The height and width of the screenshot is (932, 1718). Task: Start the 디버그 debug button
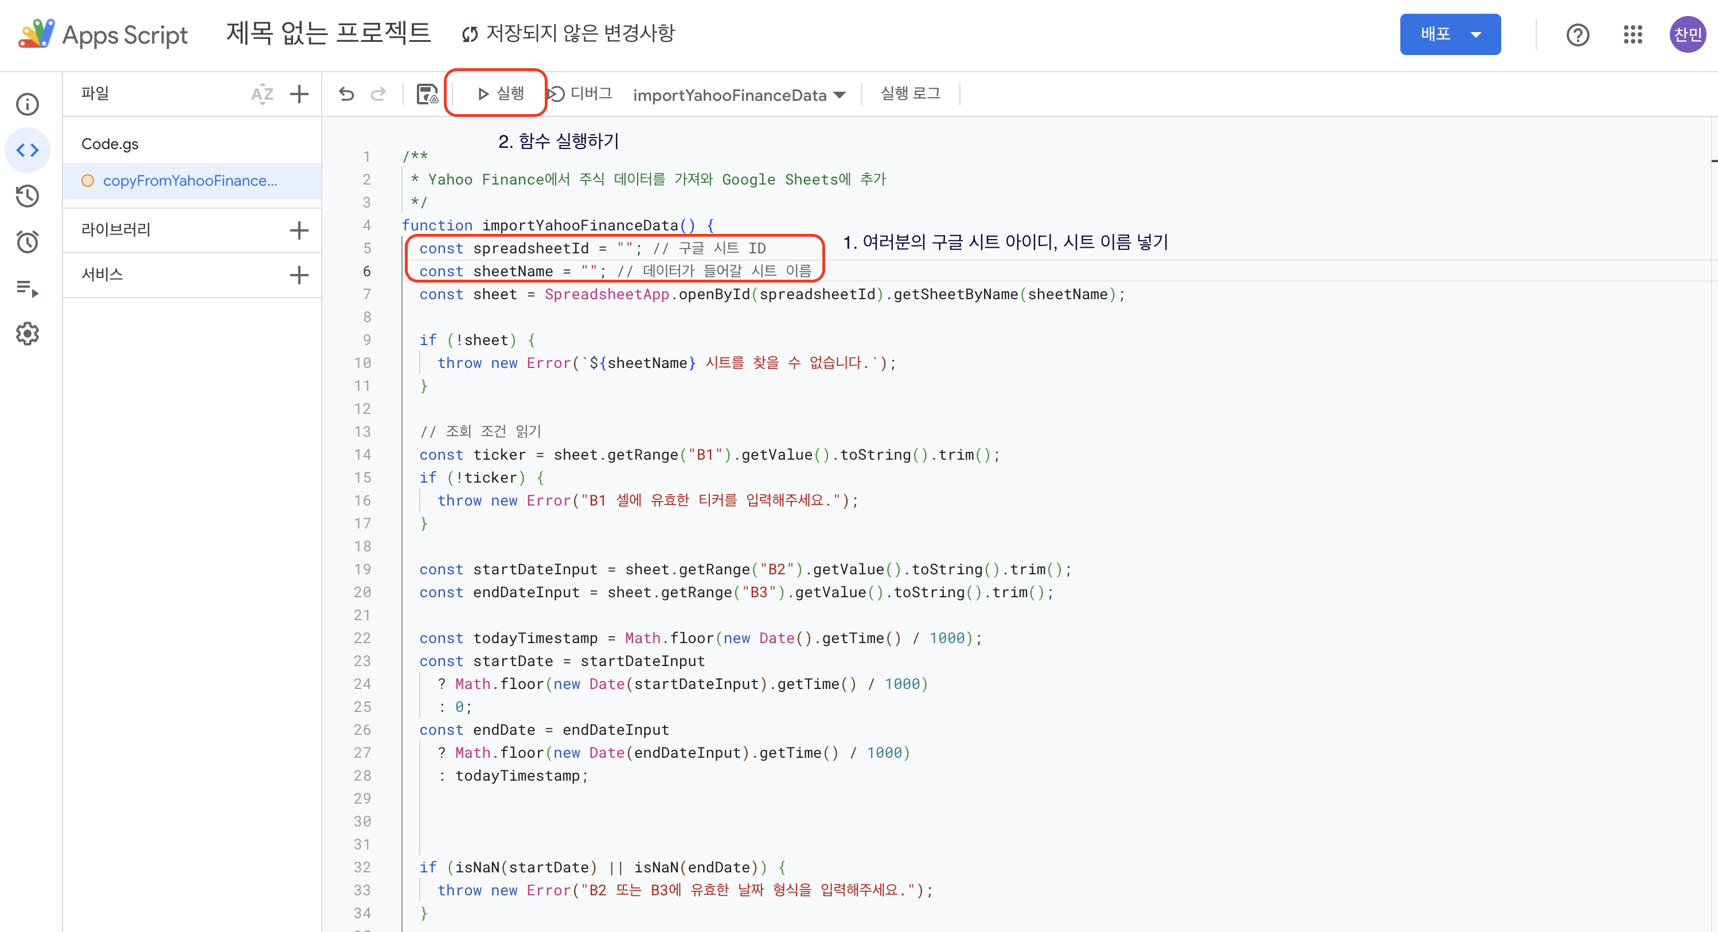(x=580, y=93)
